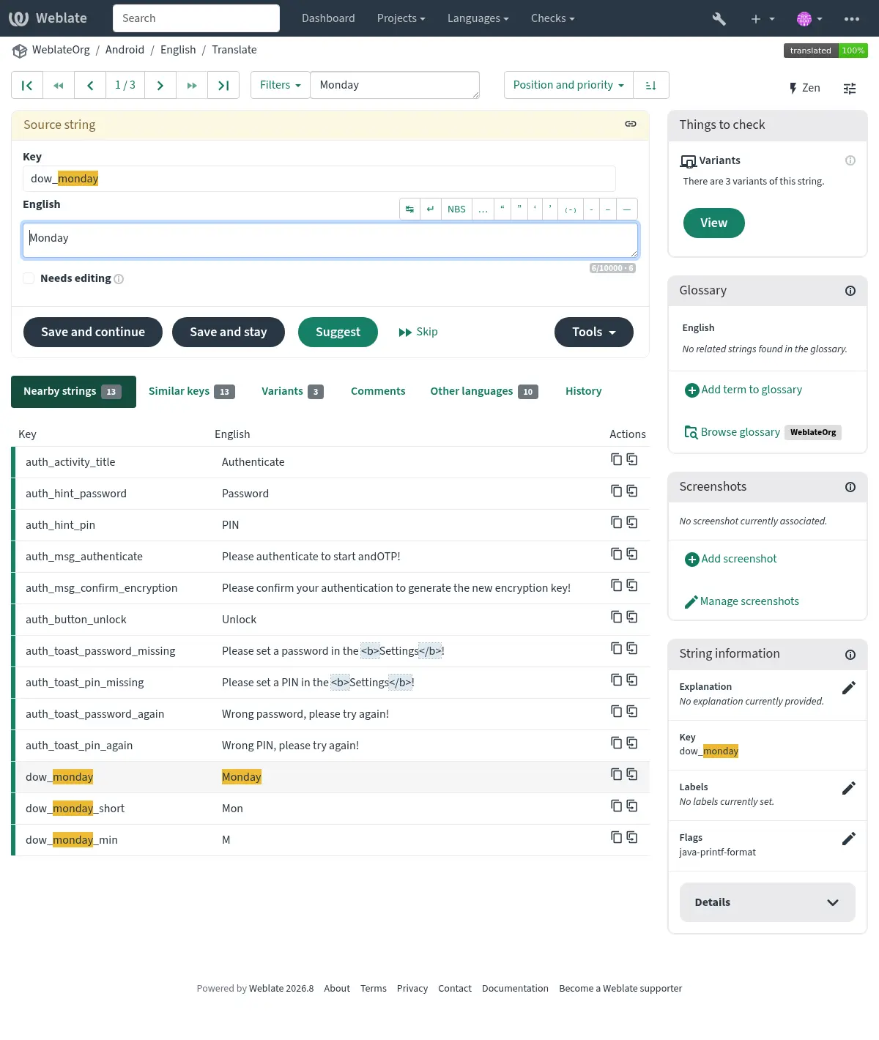Open the Filters dropdown
This screenshot has width=879, height=1040.
[281, 86]
